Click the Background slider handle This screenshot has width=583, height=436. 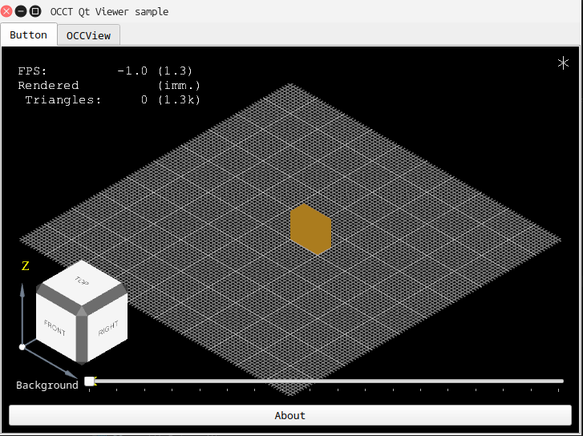click(x=90, y=381)
